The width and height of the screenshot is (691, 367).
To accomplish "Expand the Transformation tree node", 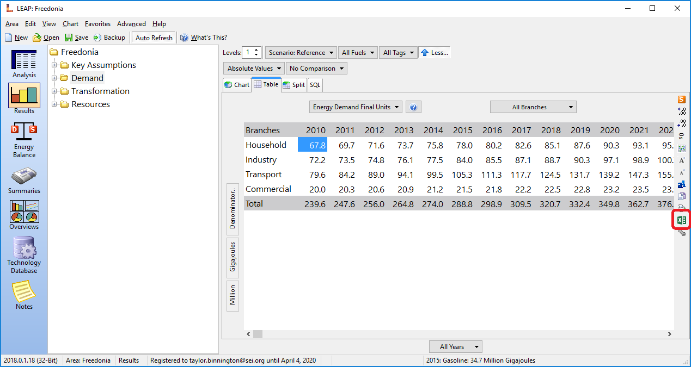I will [x=54, y=91].
